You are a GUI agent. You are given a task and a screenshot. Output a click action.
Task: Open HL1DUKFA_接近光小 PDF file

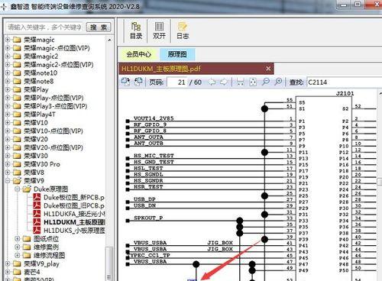[x=74, y=214]
